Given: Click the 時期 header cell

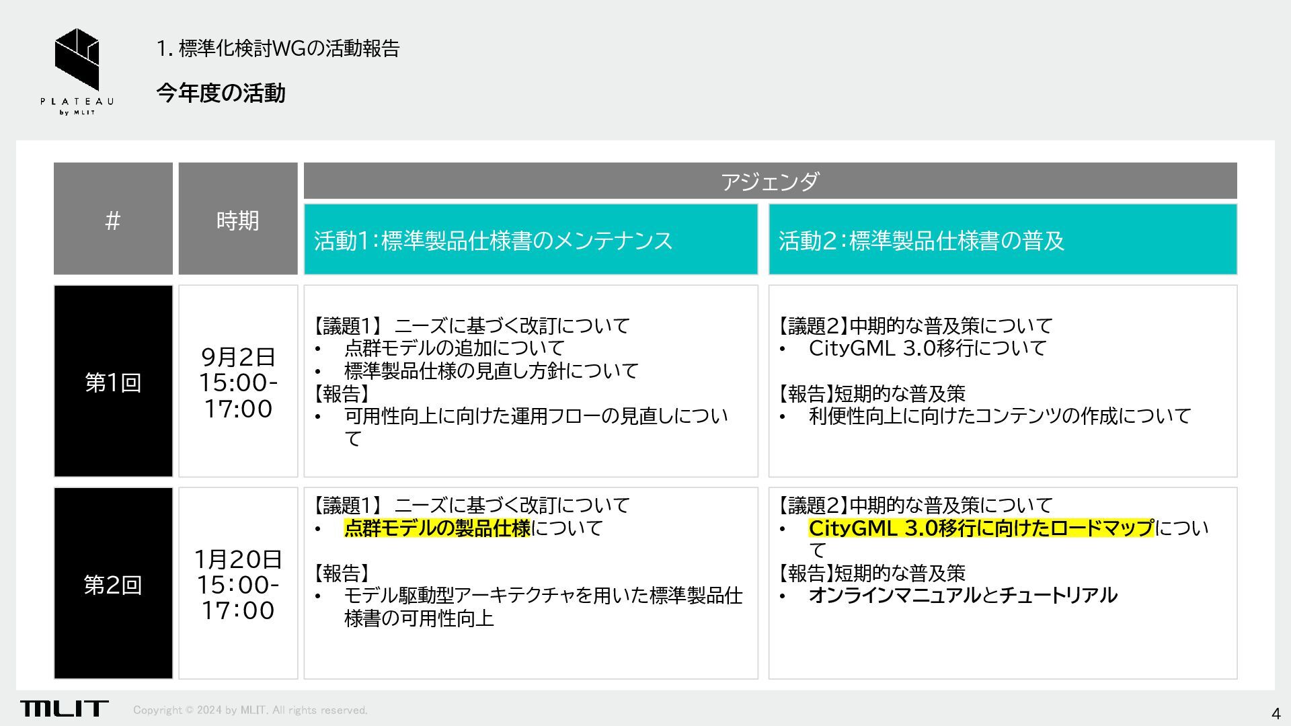Looking at the screenshot, I should (238, 219).
